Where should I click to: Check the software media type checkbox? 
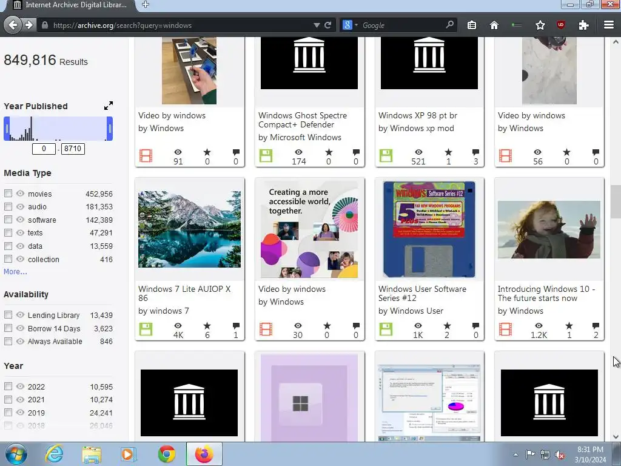tap(8, 220)
